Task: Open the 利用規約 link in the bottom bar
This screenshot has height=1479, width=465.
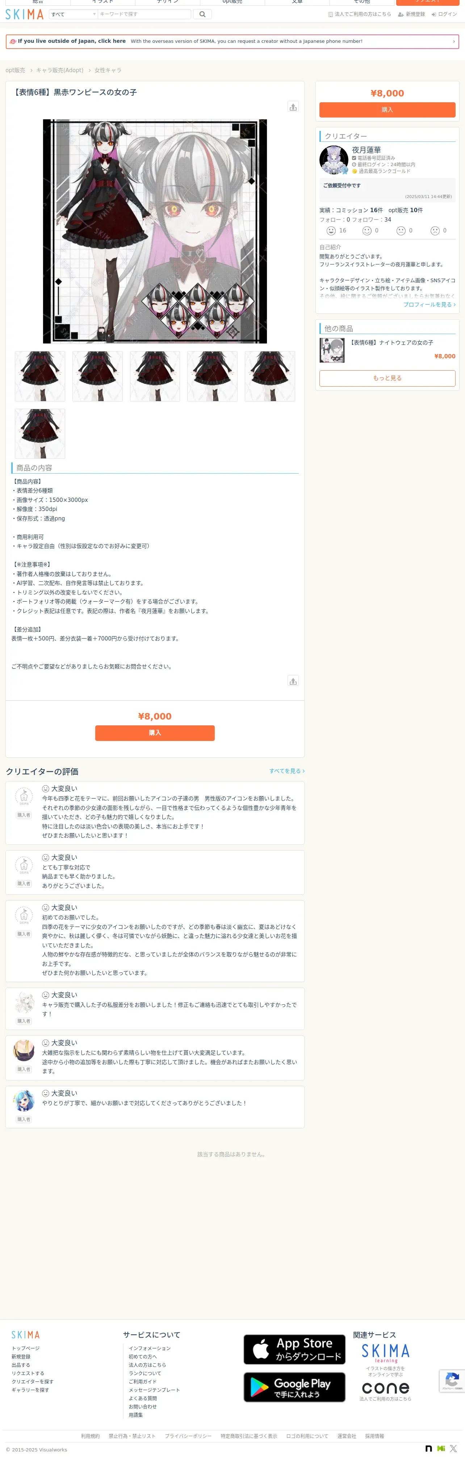Action: pyautogui.click(x=90, y=1436)
